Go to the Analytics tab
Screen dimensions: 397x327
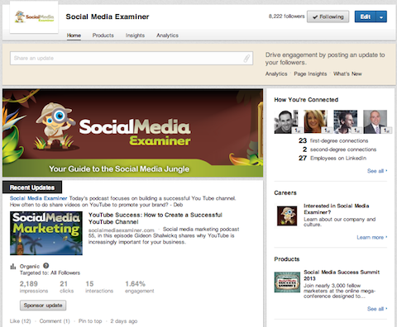tap(167, 36)
